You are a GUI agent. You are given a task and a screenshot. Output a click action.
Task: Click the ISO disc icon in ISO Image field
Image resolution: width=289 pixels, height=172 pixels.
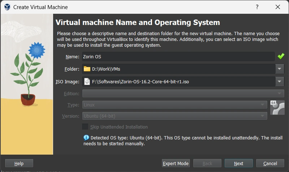pos(87,81)
